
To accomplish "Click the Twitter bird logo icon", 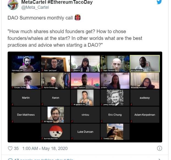I will tap(159, 2).
